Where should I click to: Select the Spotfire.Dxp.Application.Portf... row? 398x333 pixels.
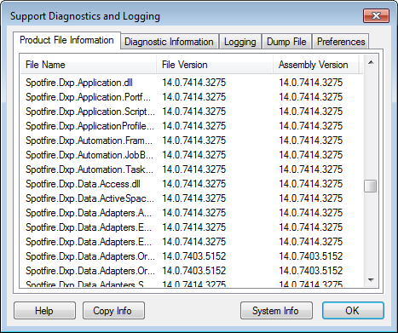click(192, 97)
